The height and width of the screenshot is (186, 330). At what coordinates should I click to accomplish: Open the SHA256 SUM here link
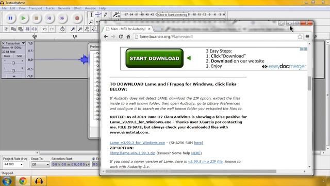[197, 143]
